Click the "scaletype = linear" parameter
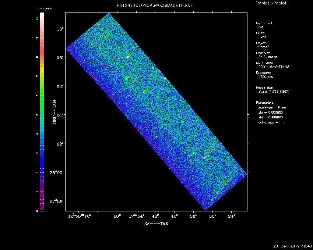The image size is (313, 250). point(272,107)
